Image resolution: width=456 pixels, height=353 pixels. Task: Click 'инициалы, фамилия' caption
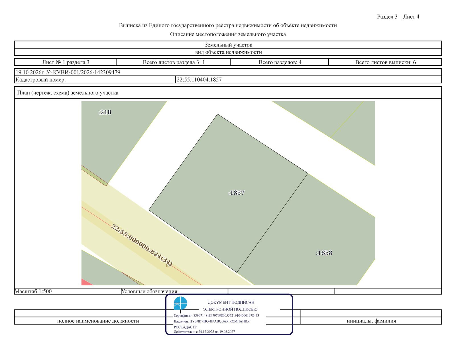coord(371,321)
